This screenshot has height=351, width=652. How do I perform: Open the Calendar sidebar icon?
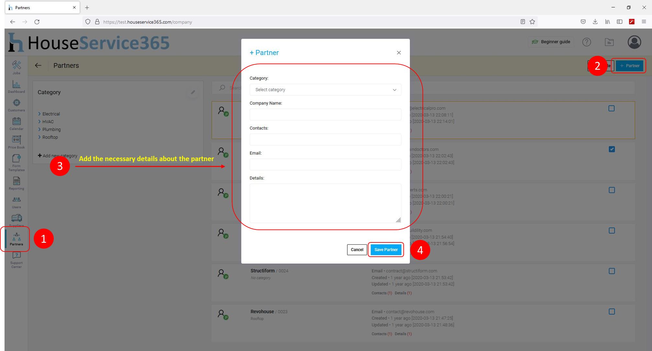click(16, 123)
